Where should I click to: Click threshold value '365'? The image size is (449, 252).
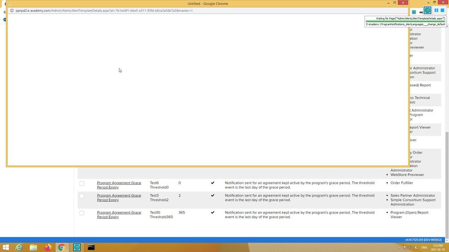[182, 213]
